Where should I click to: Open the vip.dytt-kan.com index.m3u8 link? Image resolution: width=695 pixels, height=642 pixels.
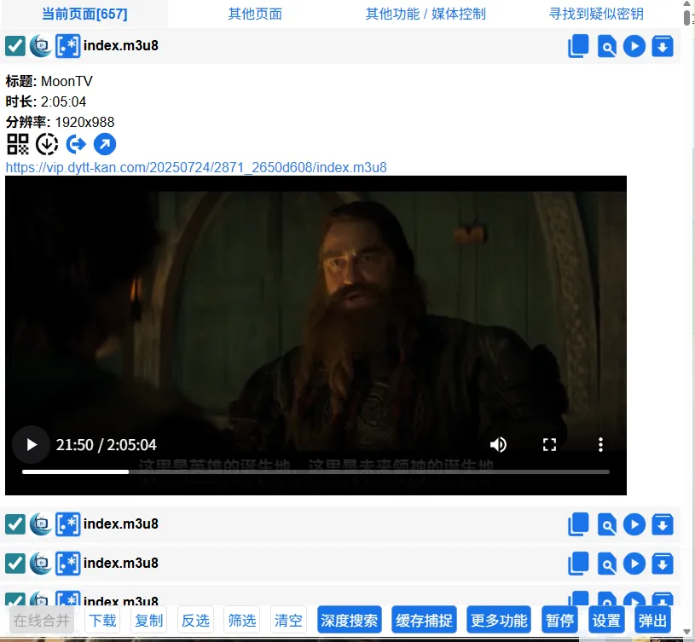click(x=196, y=167)
